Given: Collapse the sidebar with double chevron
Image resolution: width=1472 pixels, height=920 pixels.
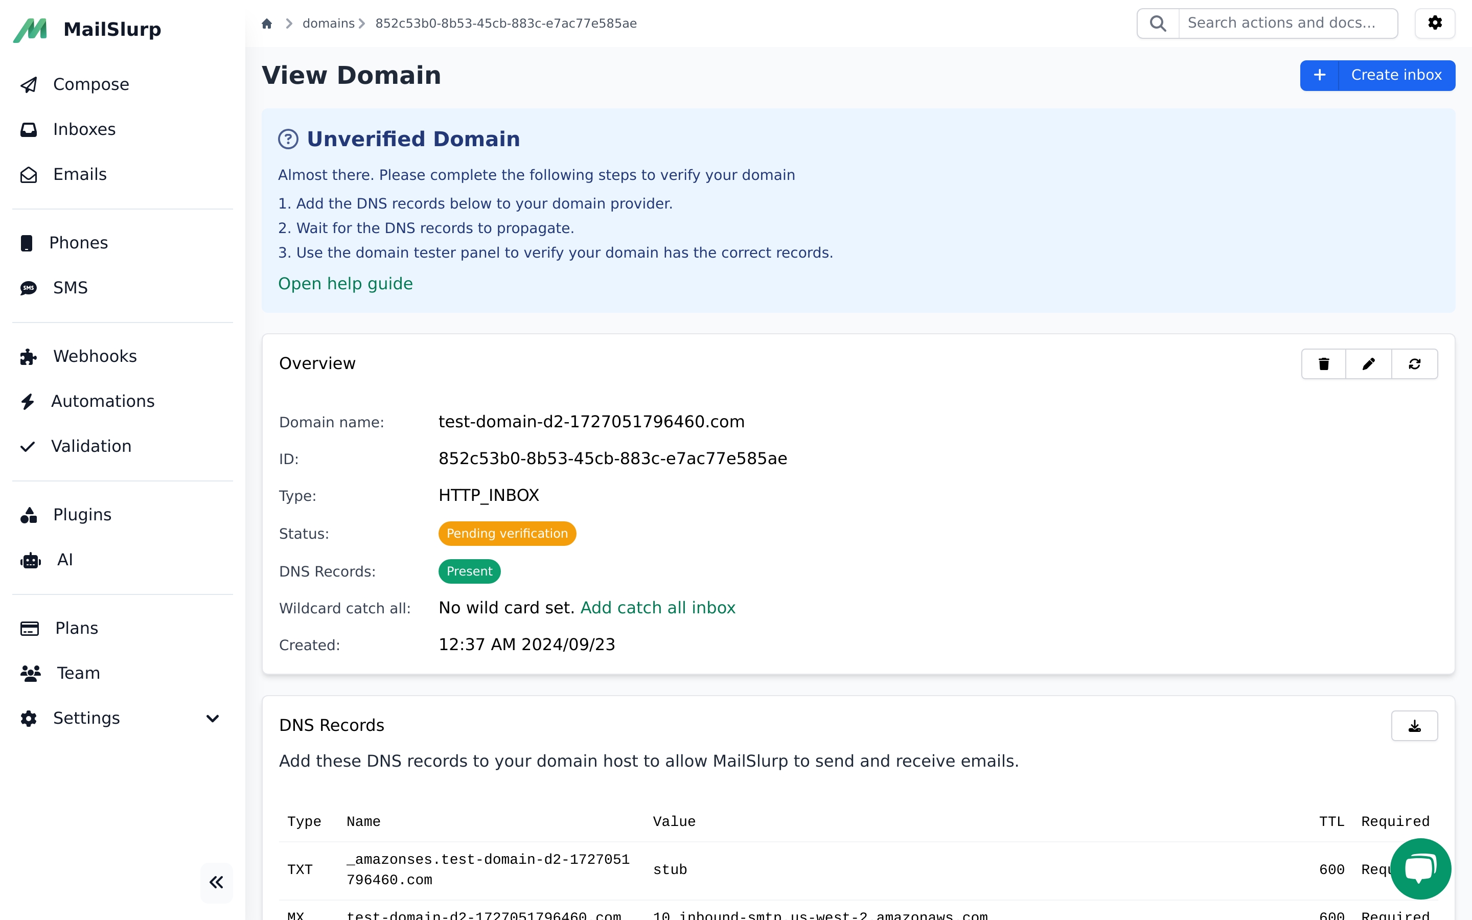Looking at the screenshot, I should tap(217, 882).
